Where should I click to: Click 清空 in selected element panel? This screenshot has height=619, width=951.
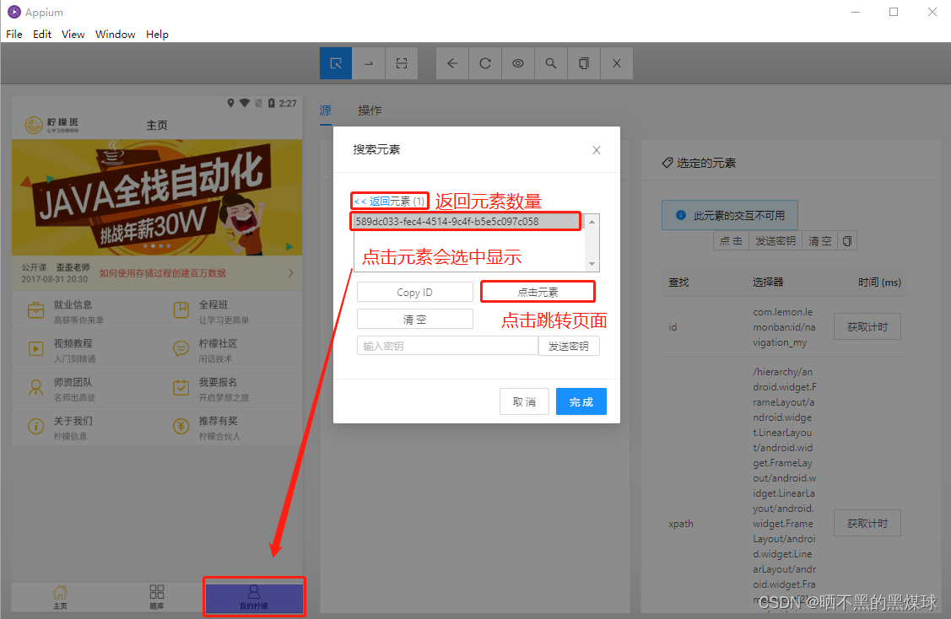click(x=820, y=240)
